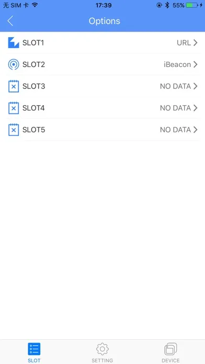
Task: Expand SLOT3 NO DATA chevron
Action: point(196,86)
